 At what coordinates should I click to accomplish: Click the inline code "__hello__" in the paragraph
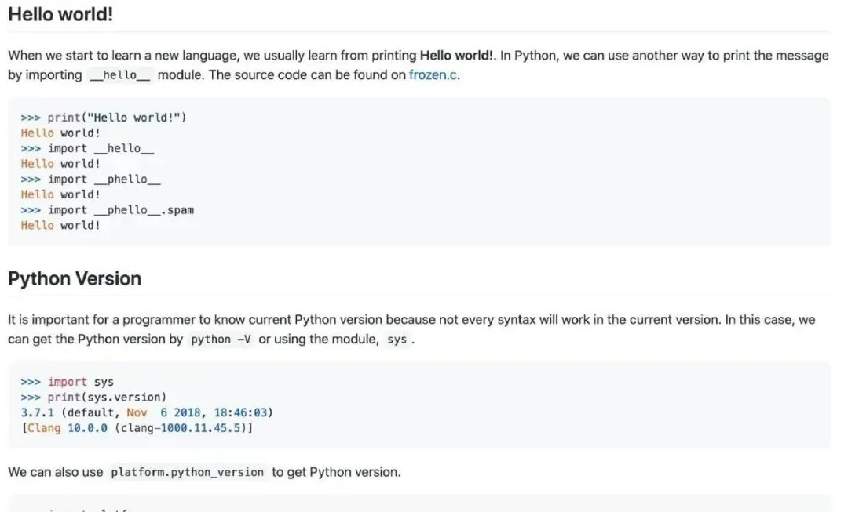click(119, 75)
